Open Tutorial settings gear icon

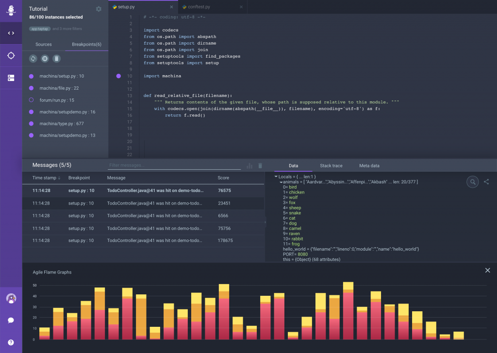99,9
